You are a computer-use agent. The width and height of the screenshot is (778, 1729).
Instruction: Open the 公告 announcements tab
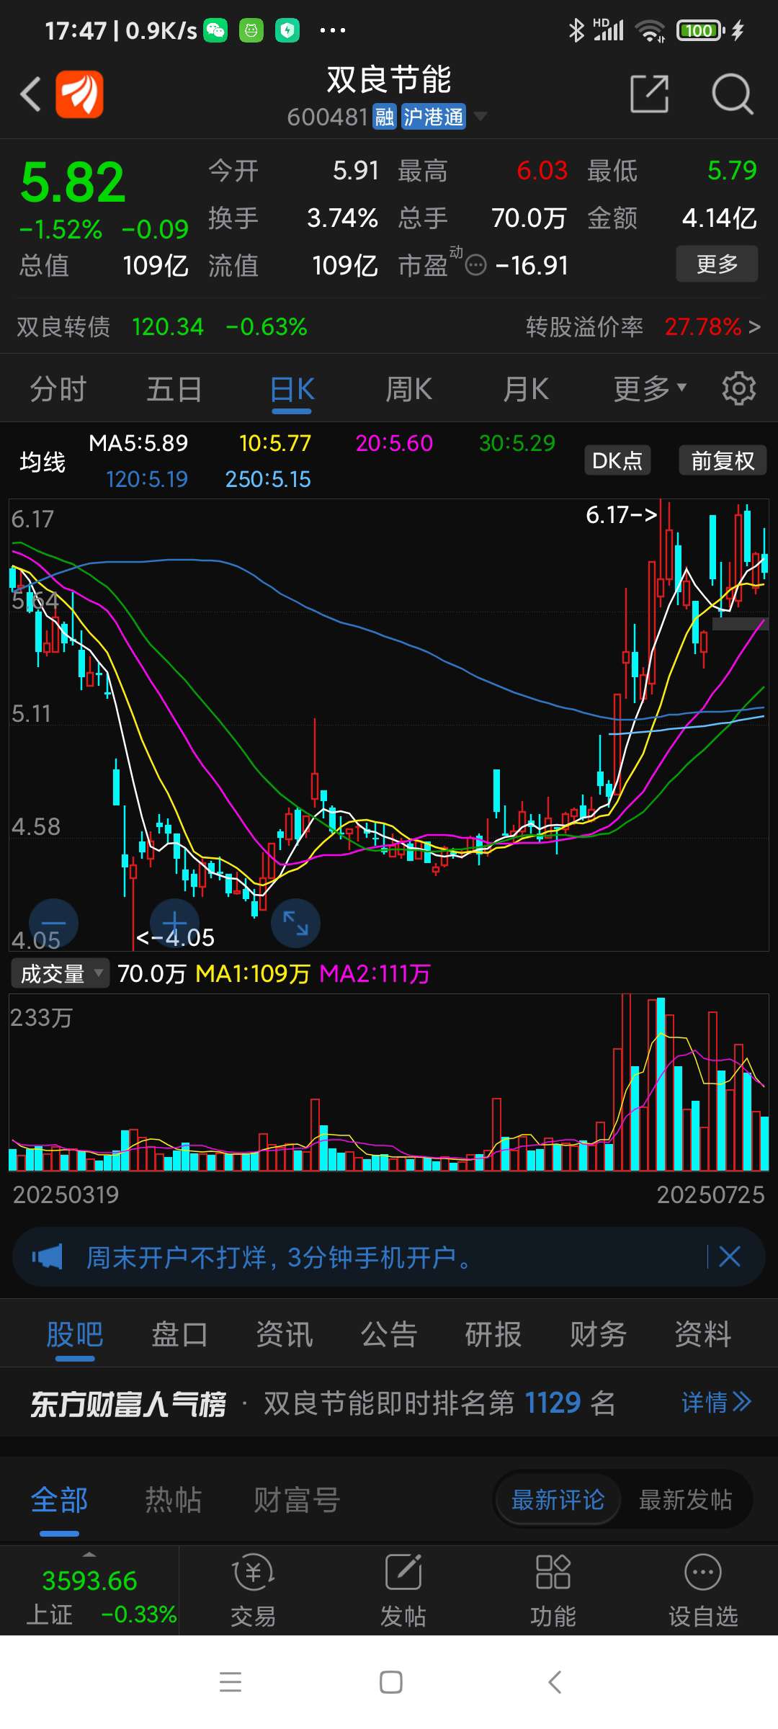click(x=389, y=1334)
